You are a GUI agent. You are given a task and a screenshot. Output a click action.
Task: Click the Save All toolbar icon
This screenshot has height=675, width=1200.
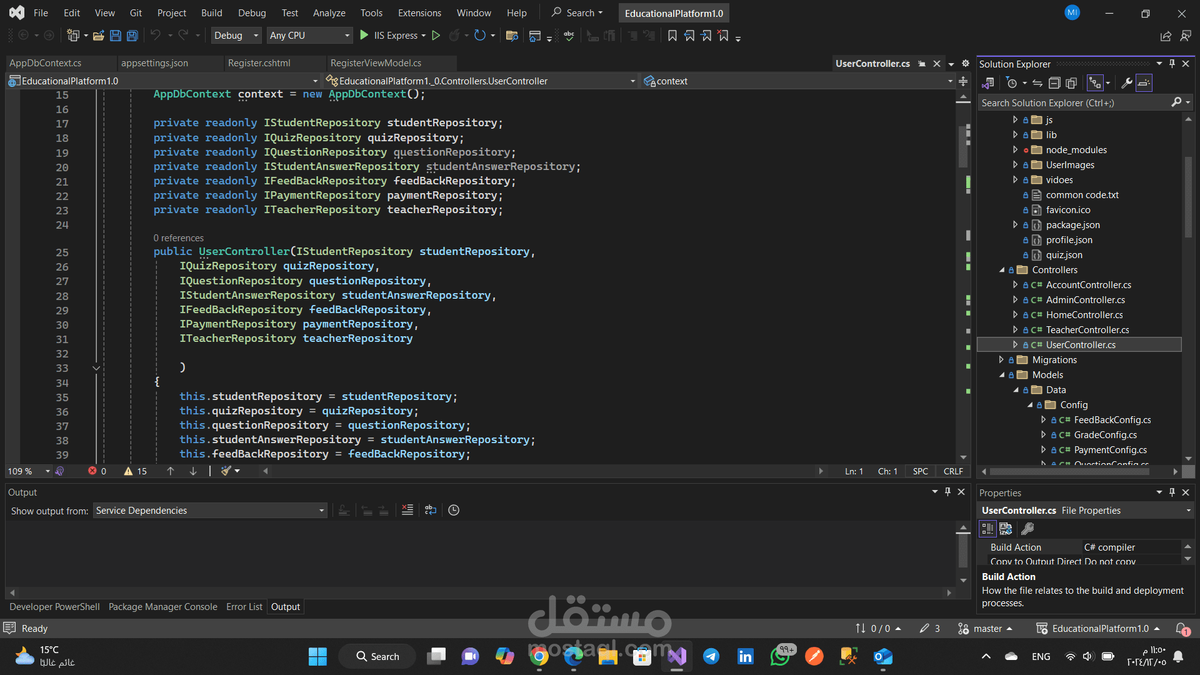coord(132,36)
